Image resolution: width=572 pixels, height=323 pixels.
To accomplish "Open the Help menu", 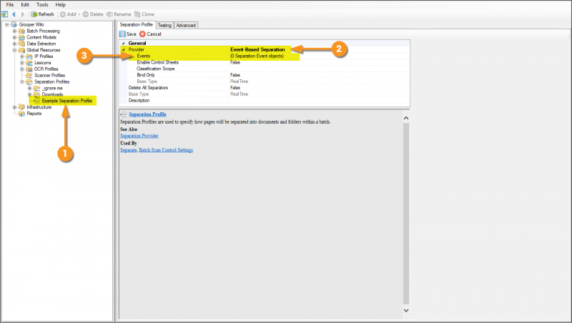I will pos(60,5).
